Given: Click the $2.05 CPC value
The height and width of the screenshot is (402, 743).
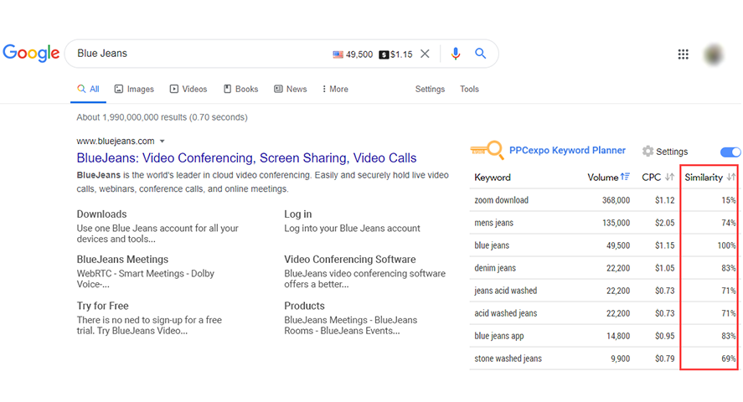Looking at the screenshot, I should (664, 223).
